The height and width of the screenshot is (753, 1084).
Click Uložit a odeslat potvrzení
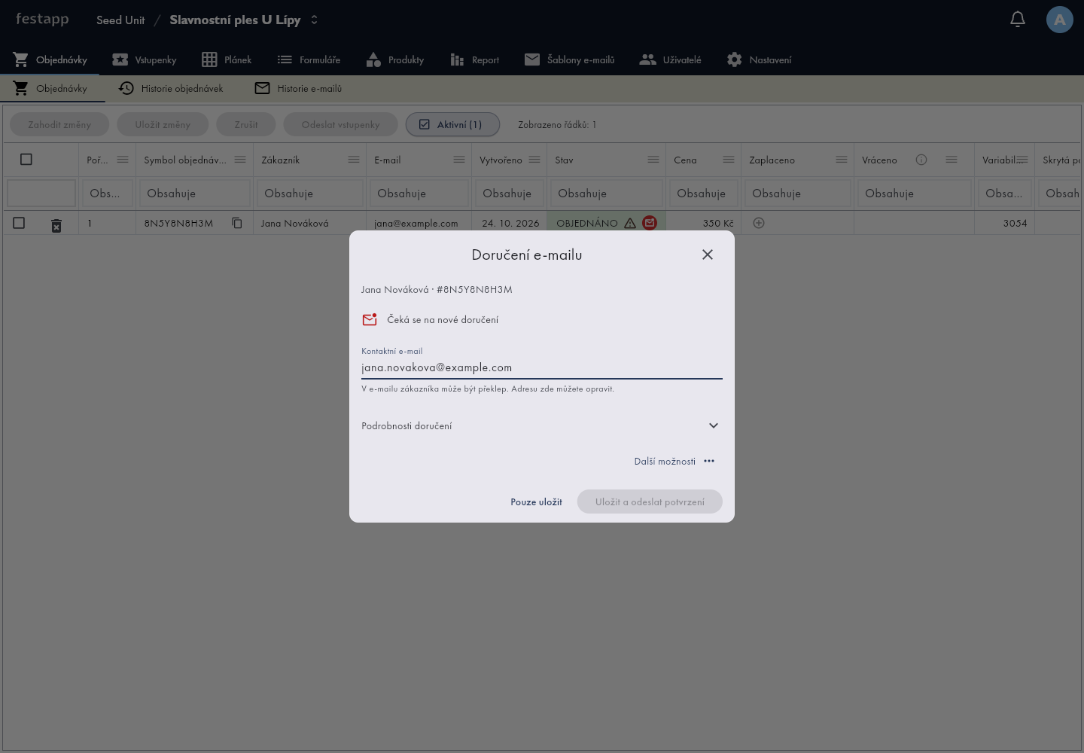pyautogui.click(x=650, y=501)
